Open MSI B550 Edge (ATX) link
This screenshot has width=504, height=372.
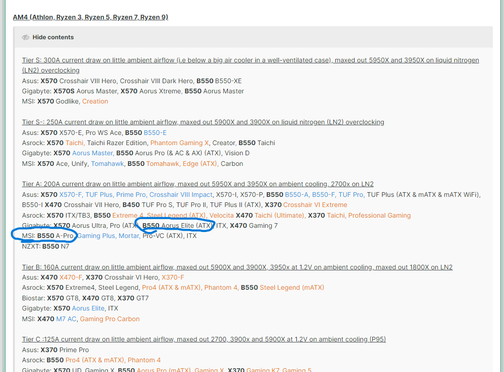pos(201,164)
